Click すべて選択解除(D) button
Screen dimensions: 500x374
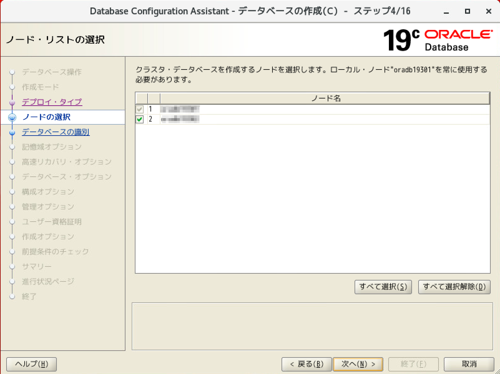point(454,287)
